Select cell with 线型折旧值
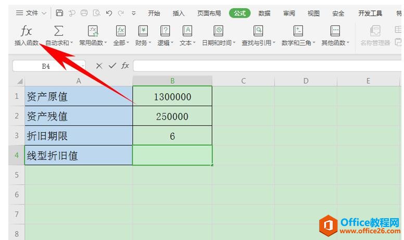404x240 pixels. click(x=79, y=155)
